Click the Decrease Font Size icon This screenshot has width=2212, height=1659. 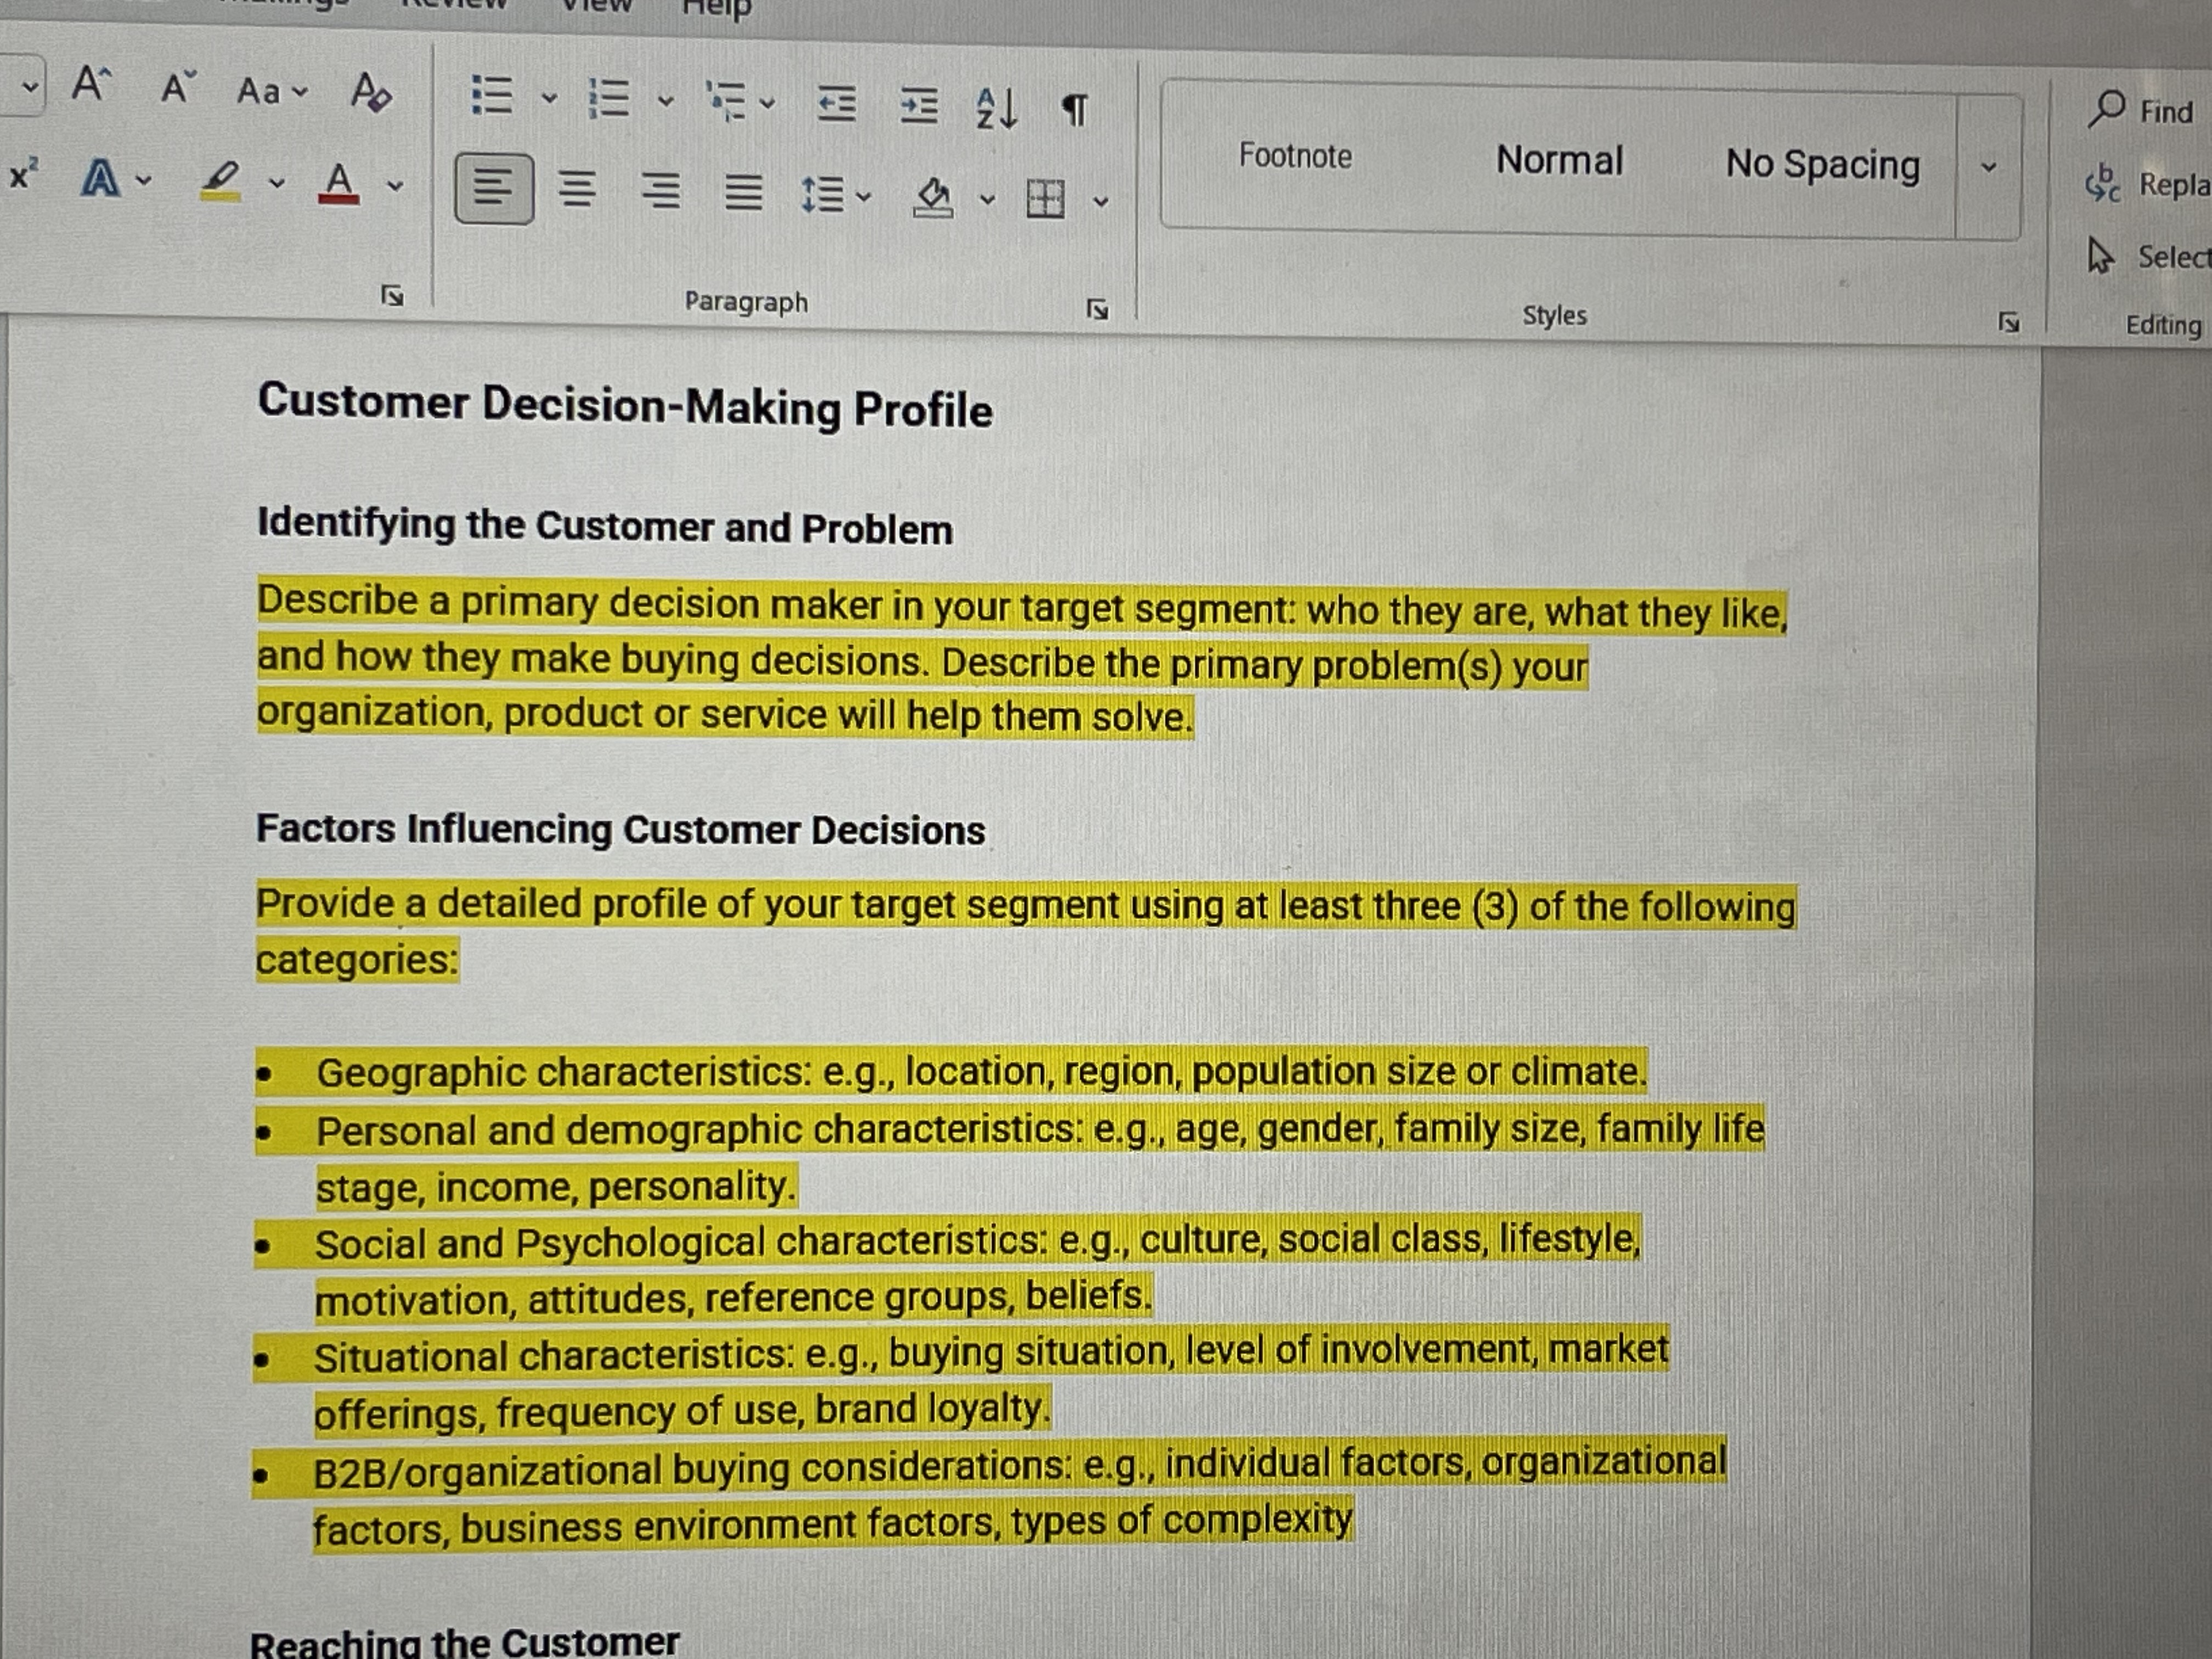[x=178, y=87]
